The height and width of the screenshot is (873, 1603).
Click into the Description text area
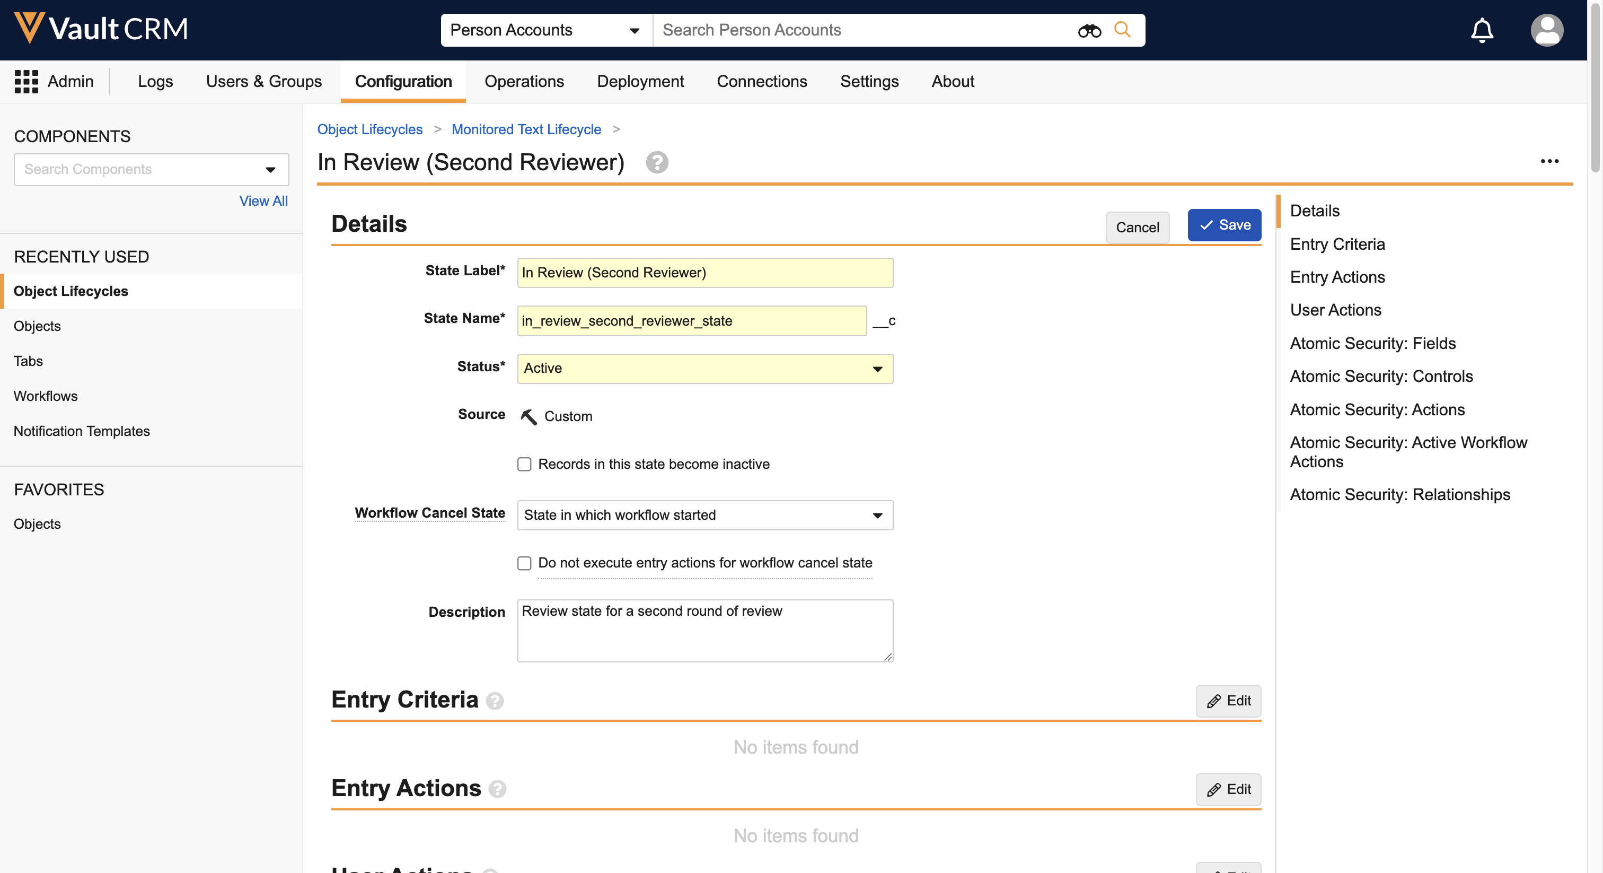pyautogui.click(x=704, y=630)
